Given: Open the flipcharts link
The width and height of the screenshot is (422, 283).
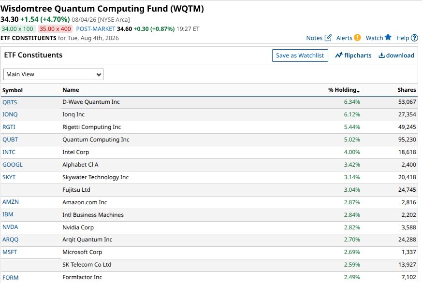Looking at the screenshot, I should [358, 56].
